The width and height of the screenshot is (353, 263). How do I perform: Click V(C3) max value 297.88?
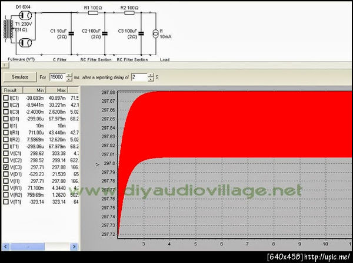(x=59, y=167)
